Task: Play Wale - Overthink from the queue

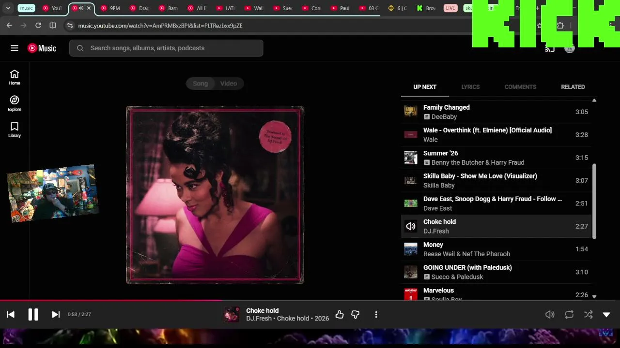Action: click(x=496, y=135)
